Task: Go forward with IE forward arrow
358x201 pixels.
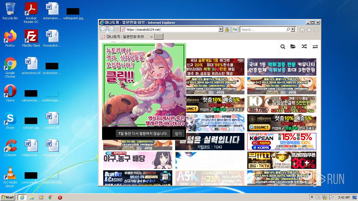Action: click(x=111, y=29)
